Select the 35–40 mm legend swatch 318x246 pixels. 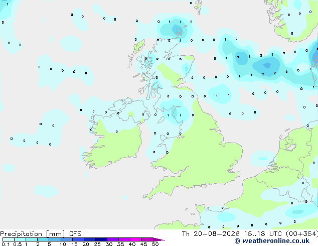tap(124, 239)
